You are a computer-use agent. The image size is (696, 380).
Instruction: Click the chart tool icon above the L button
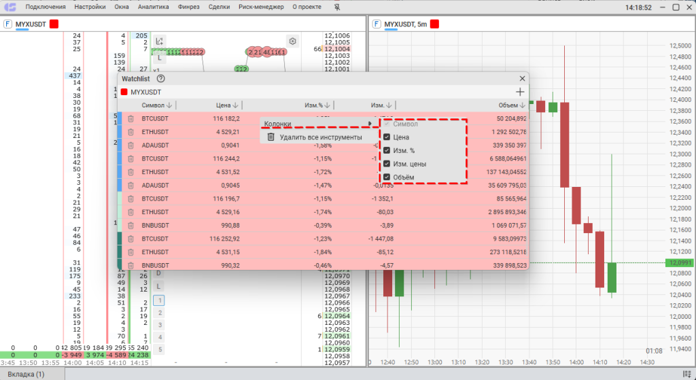159,41
